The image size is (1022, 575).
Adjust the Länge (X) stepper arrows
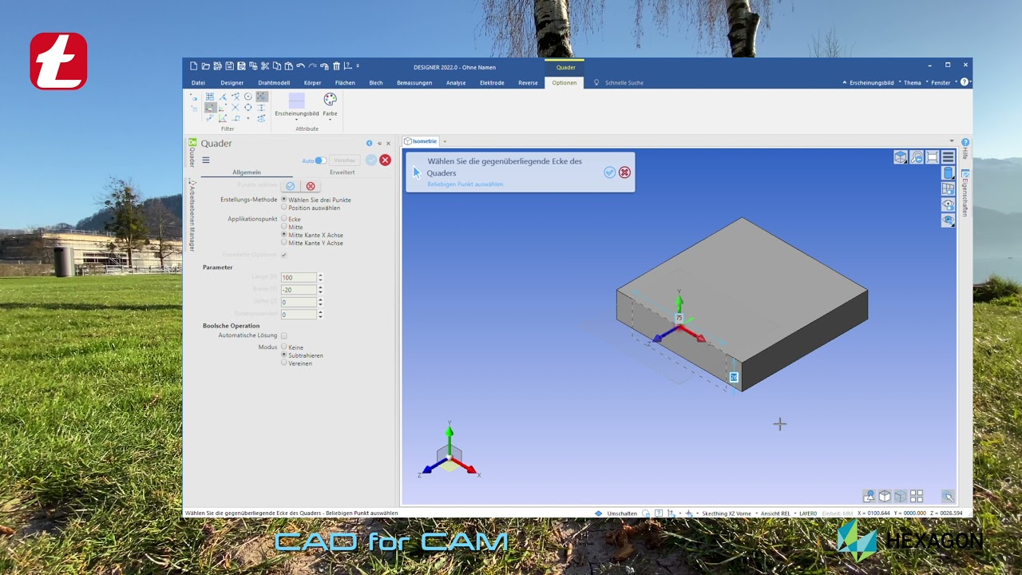tap(320, 277)
